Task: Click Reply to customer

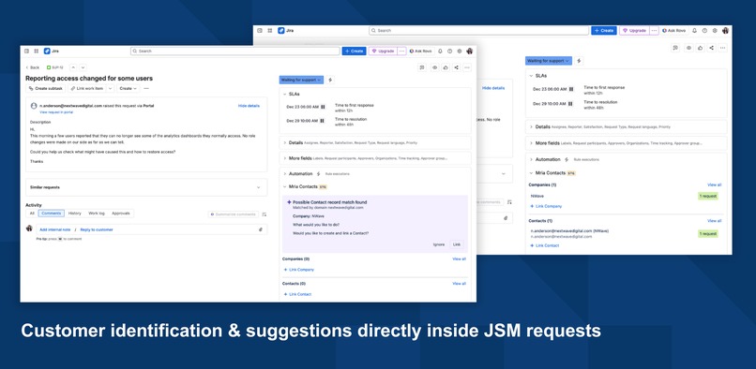Action: pyautogui.click(x=97, y=229)
